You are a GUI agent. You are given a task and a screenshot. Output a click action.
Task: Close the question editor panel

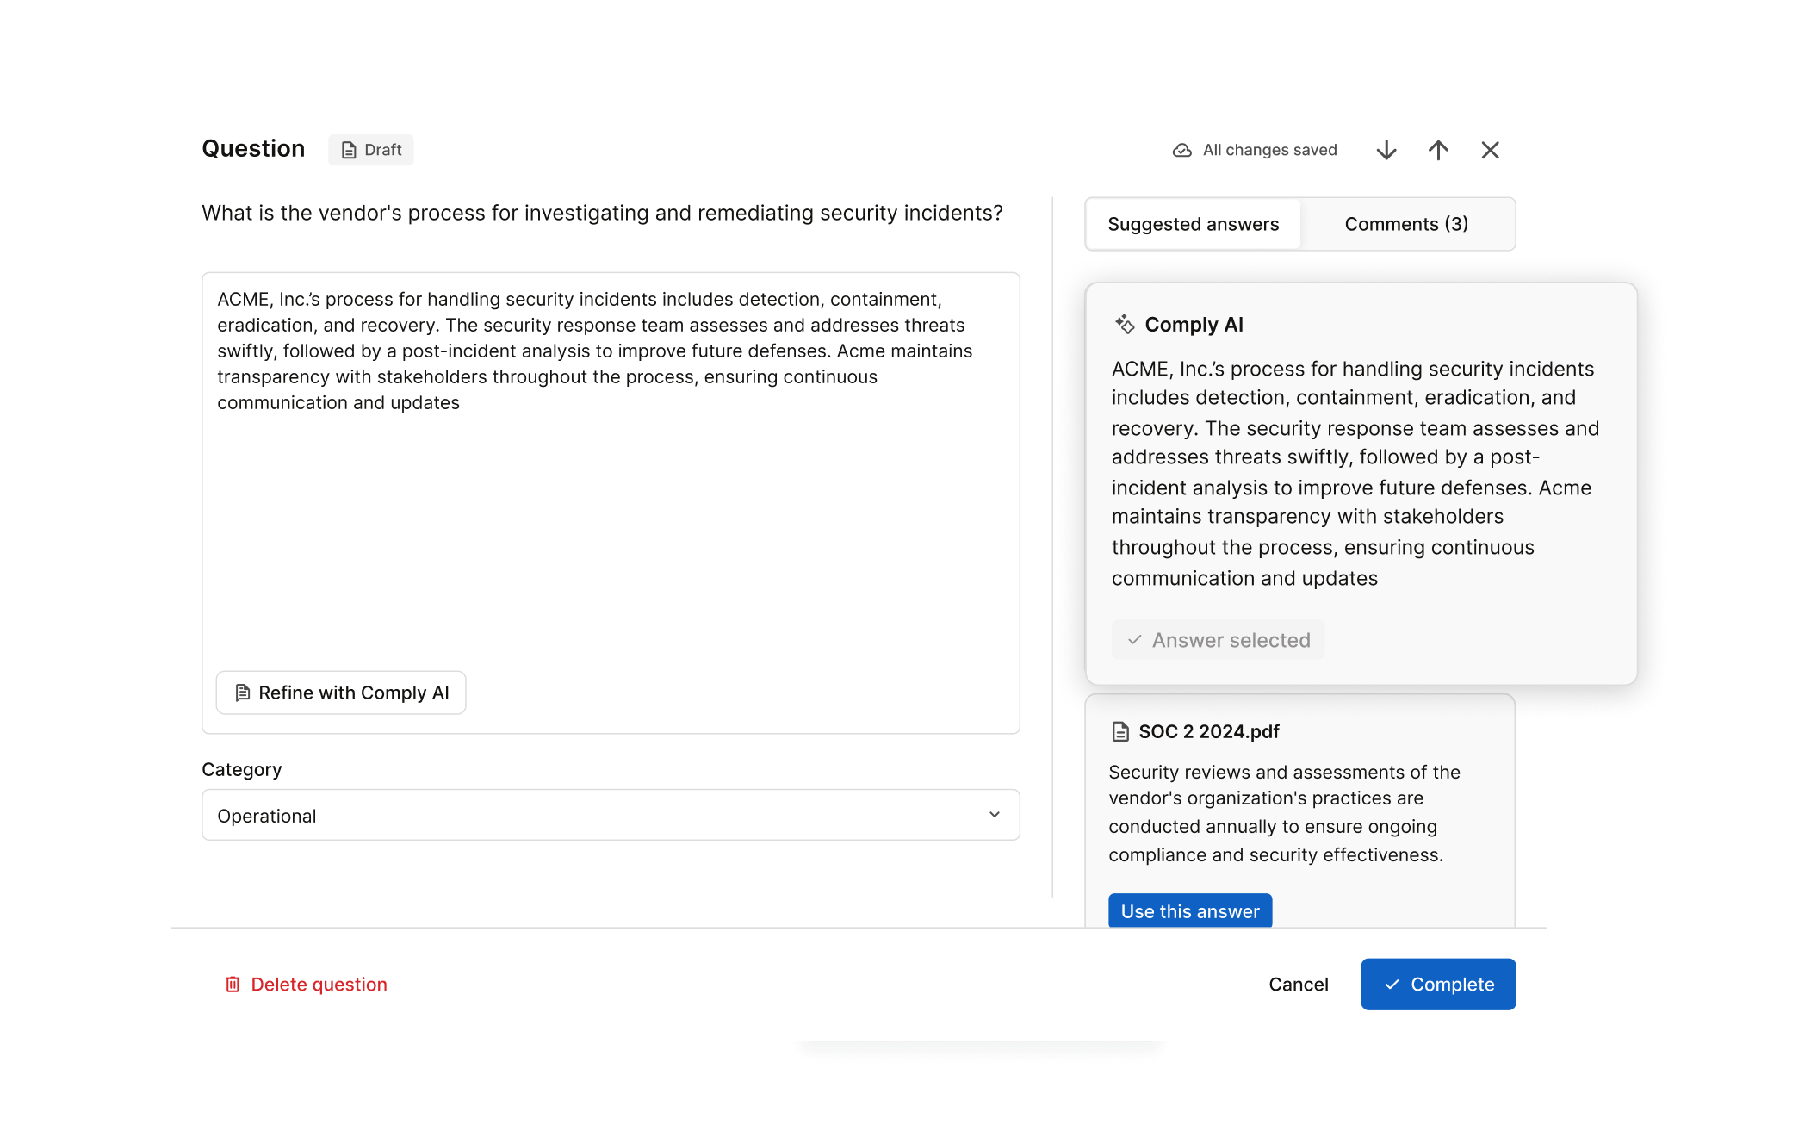[1490, 149]
